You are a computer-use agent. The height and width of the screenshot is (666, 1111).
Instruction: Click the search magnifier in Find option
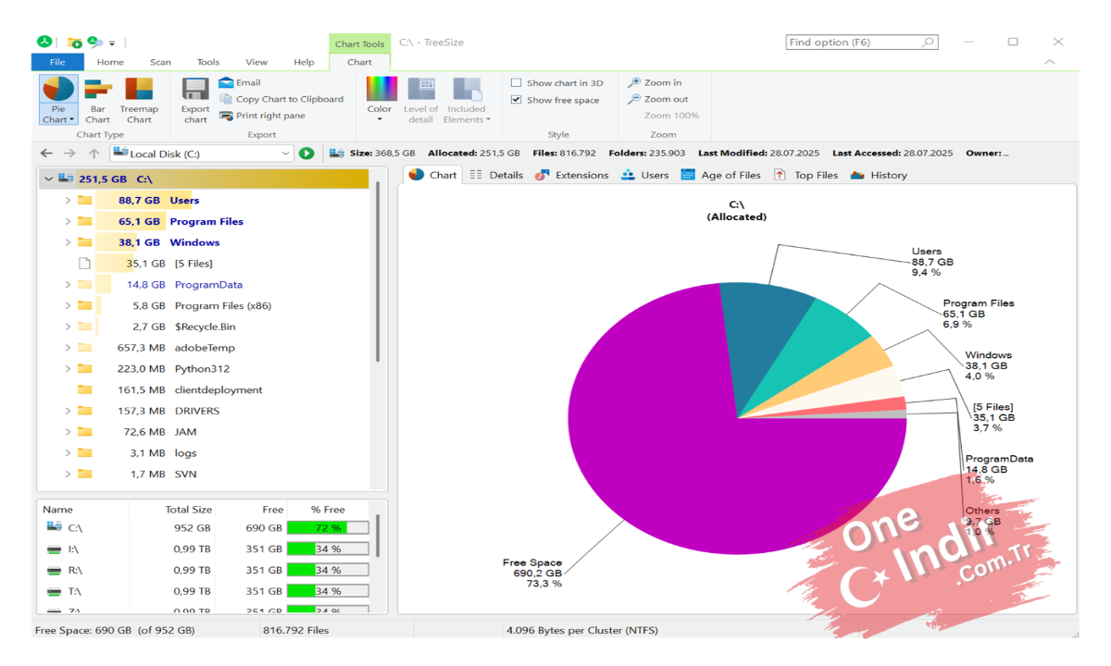click(928, 43)
